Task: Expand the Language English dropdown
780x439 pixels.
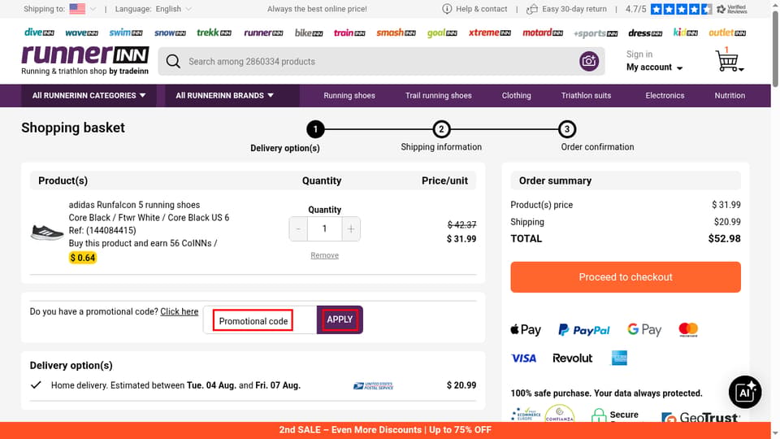Action: pos(188,9)
